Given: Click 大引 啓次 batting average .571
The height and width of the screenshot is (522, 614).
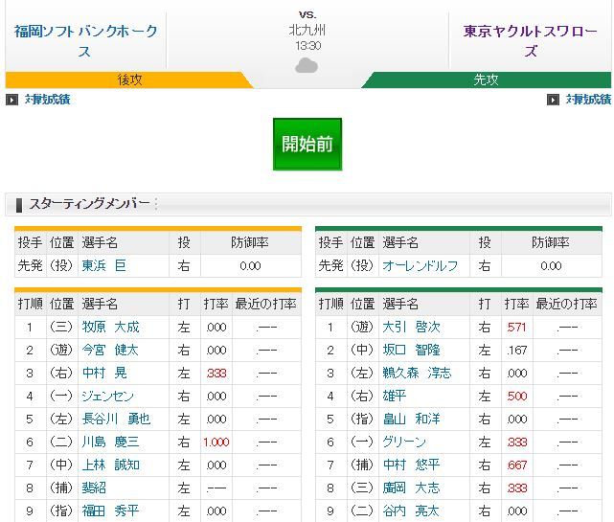Looking at the screenshot, I should click(x=517, y=328).
